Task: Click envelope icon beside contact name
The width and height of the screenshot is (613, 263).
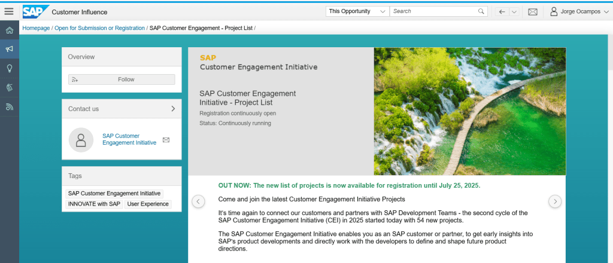Action: (x=166, y=140)
